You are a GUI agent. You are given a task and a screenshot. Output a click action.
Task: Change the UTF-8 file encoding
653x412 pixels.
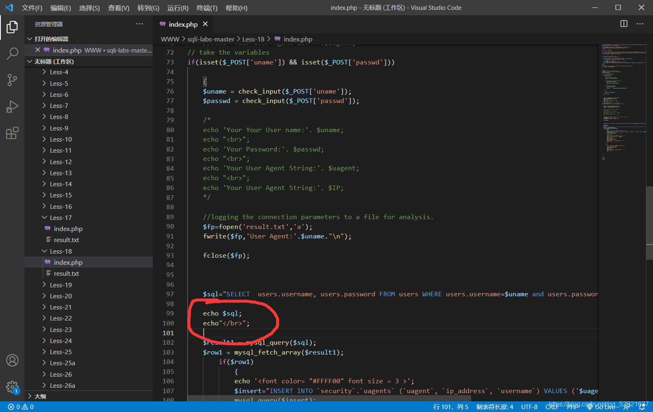[529, 407]
